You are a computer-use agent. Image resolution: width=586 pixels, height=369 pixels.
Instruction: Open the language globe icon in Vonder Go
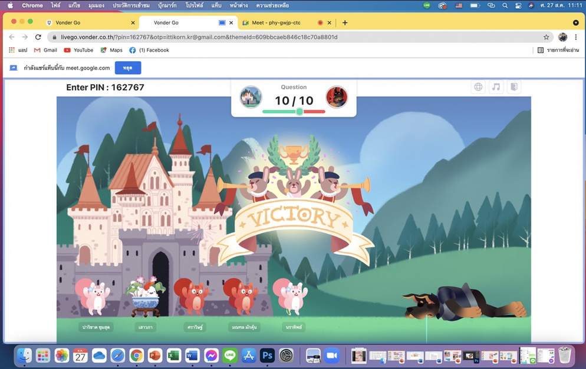[478, 87]
